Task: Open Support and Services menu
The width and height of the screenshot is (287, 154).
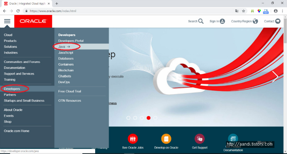Action: tap(19, 74)
